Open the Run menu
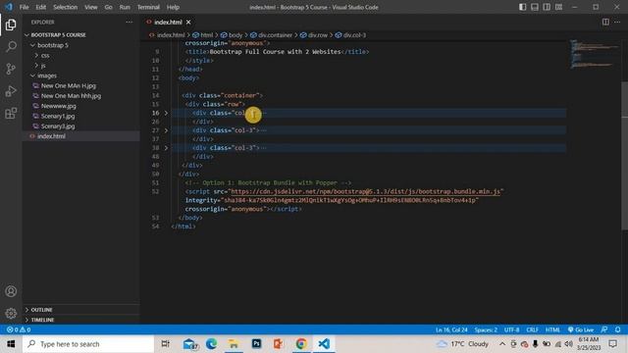Image resolution: width=628 pixels, height=353 pixels. coord(125,7)
